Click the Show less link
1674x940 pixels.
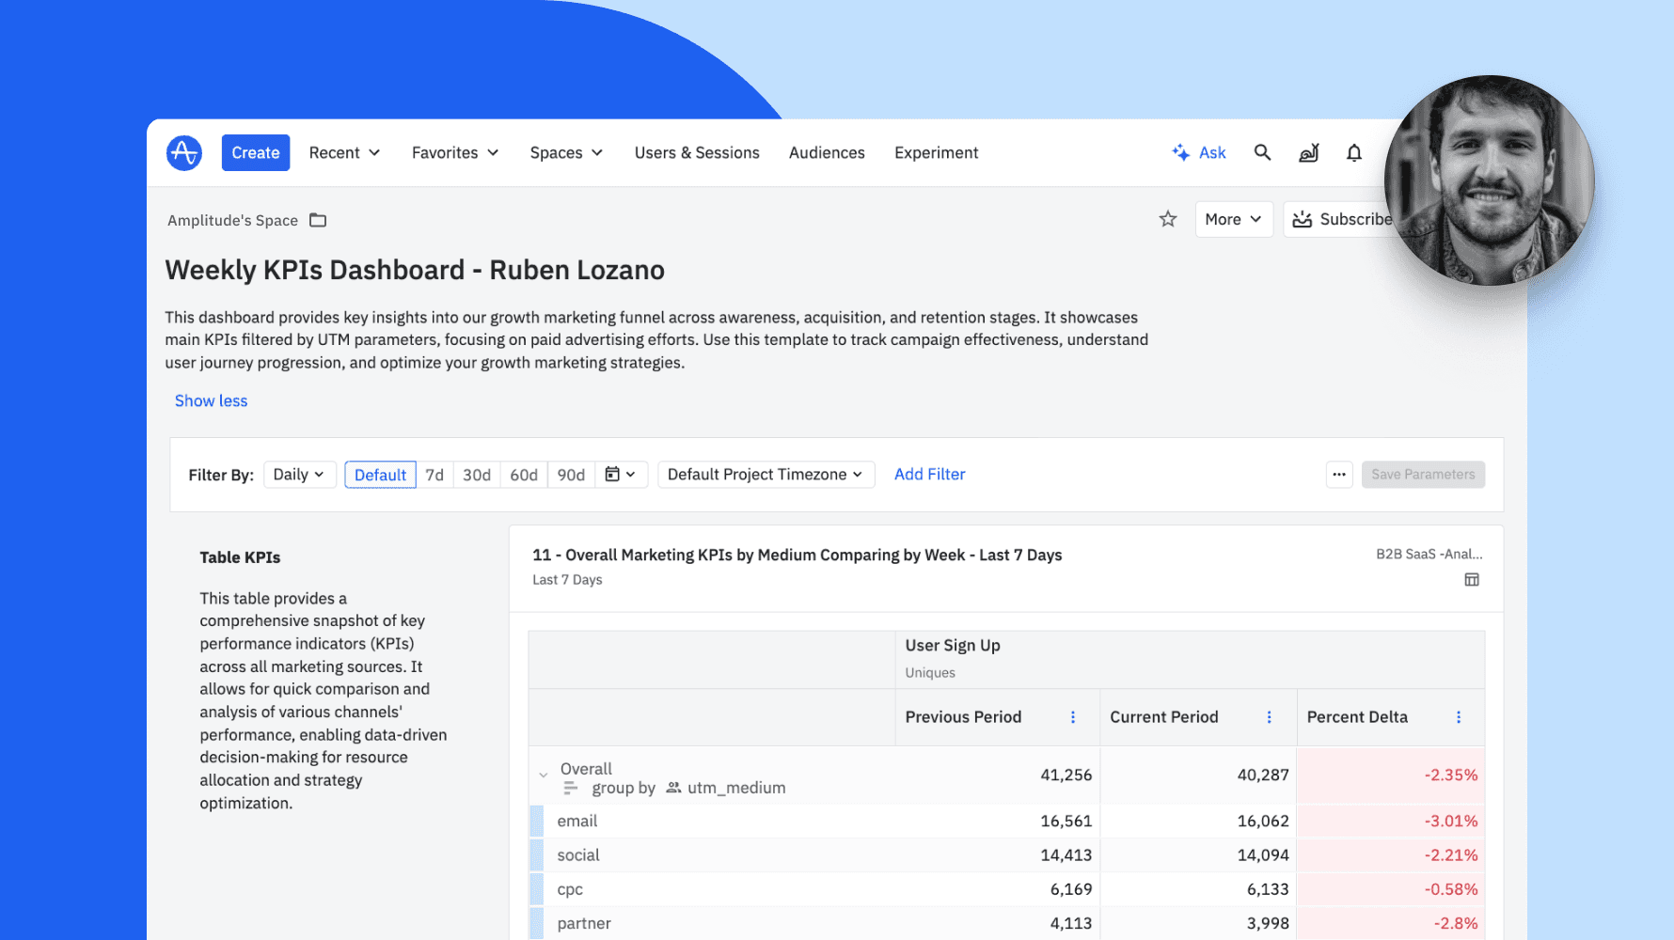pyautogui.click(x=211, y=400)
